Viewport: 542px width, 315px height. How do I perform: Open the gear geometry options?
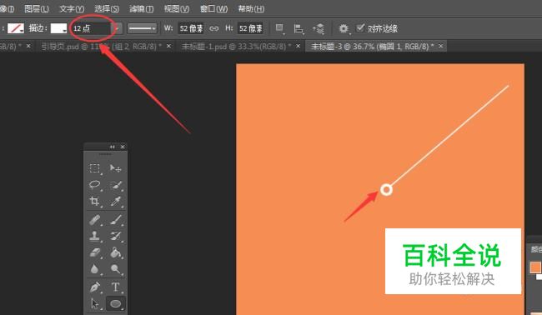click(x=344, y=28)
